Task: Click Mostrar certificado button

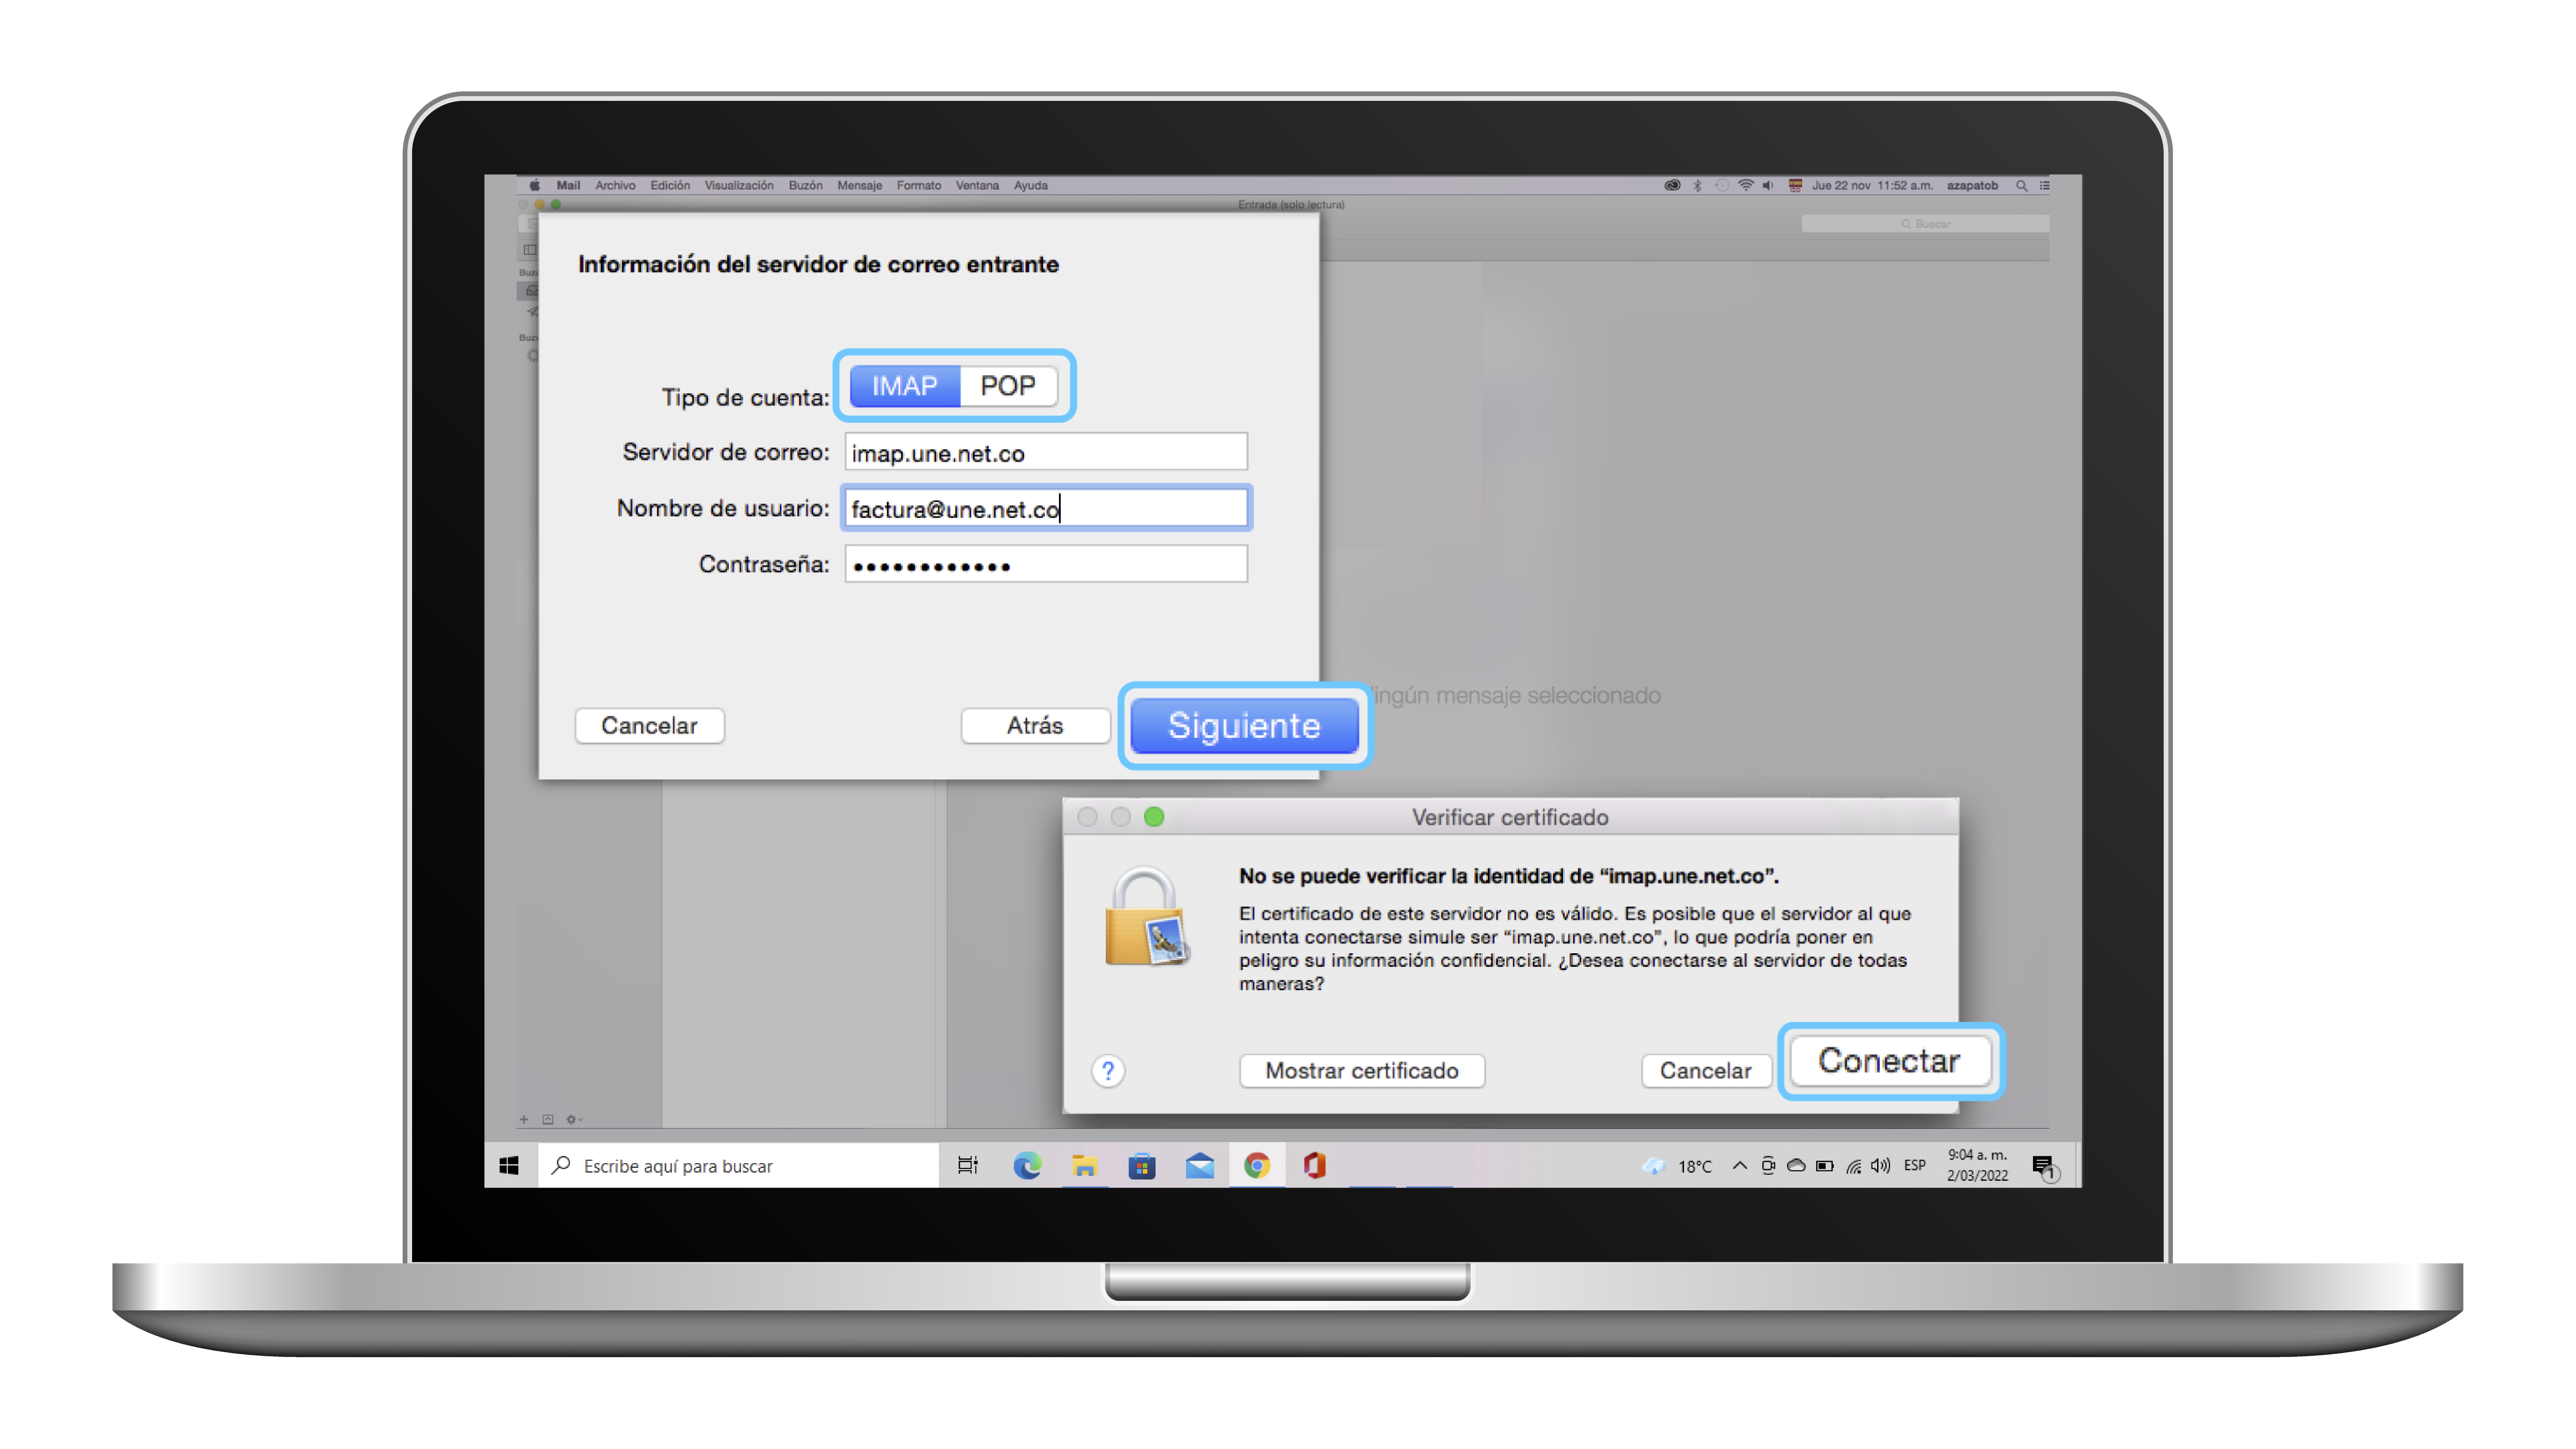Action: [1362, 1070]
